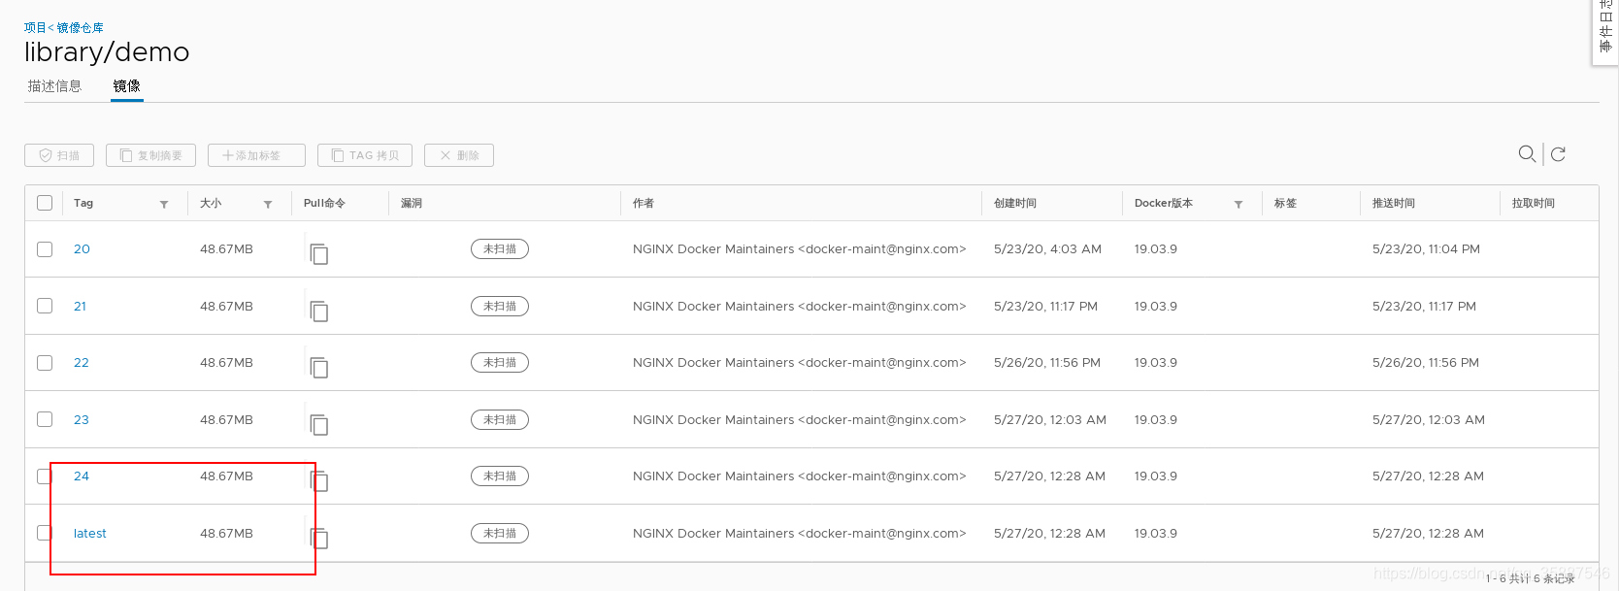The image size is (1619, 591).
Task: Click the 作者 column header
Action: tap(644, 203)
